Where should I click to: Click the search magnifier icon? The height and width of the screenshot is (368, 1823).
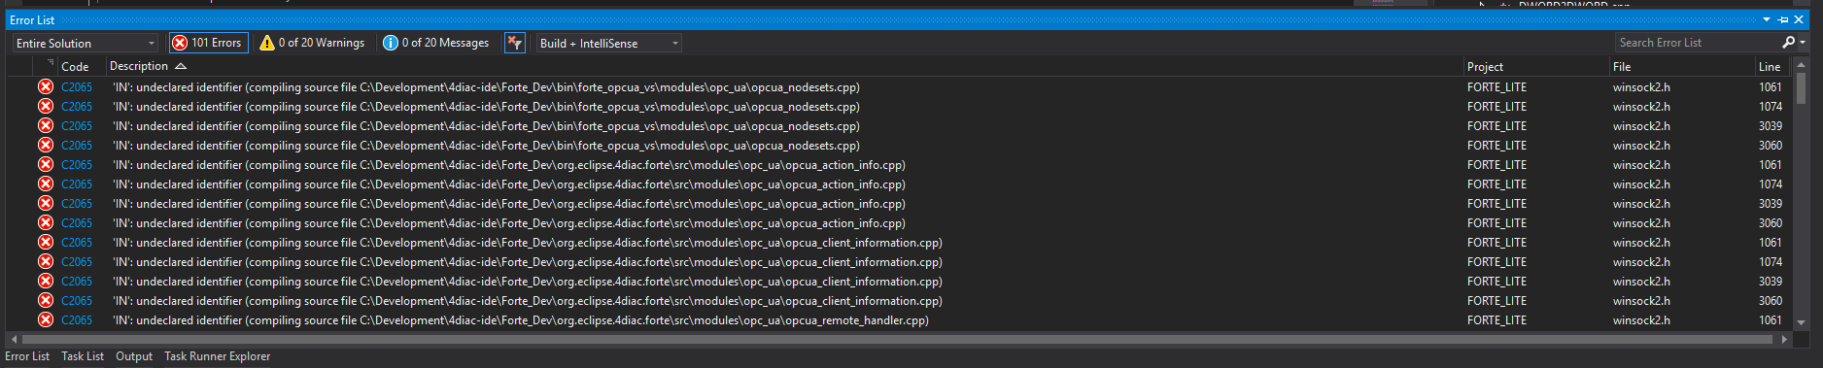pos(1788,43)
